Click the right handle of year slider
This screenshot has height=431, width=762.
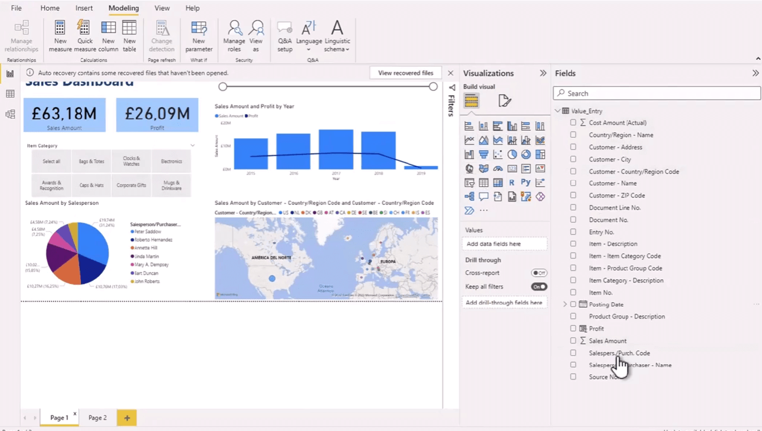[x=433, y=87]
